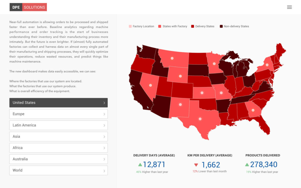Select the factory marker in New York

267,65
